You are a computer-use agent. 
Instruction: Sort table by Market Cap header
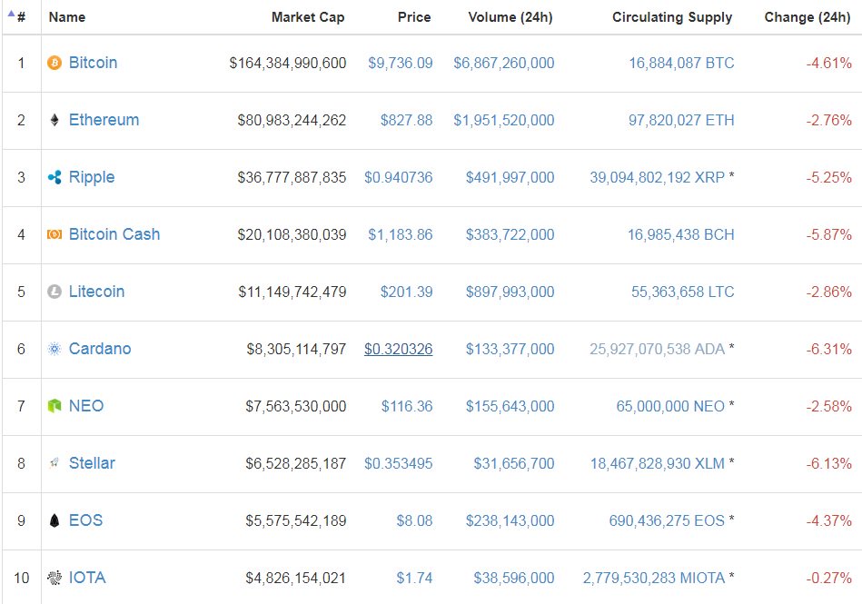pyautogui.click(x=308, y=17)
